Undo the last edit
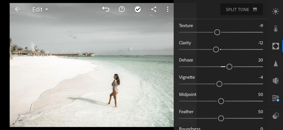The height and width of the screenshot is (130, 283). point(106,9)
